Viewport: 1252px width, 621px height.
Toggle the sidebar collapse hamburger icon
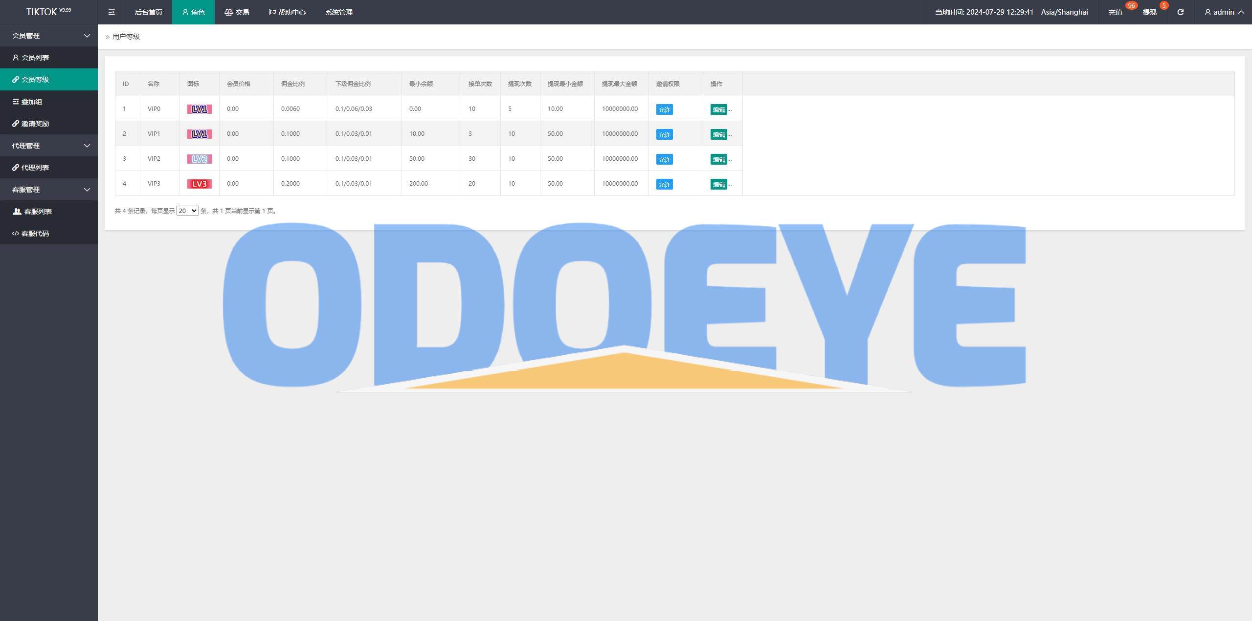tap(112, 12)
